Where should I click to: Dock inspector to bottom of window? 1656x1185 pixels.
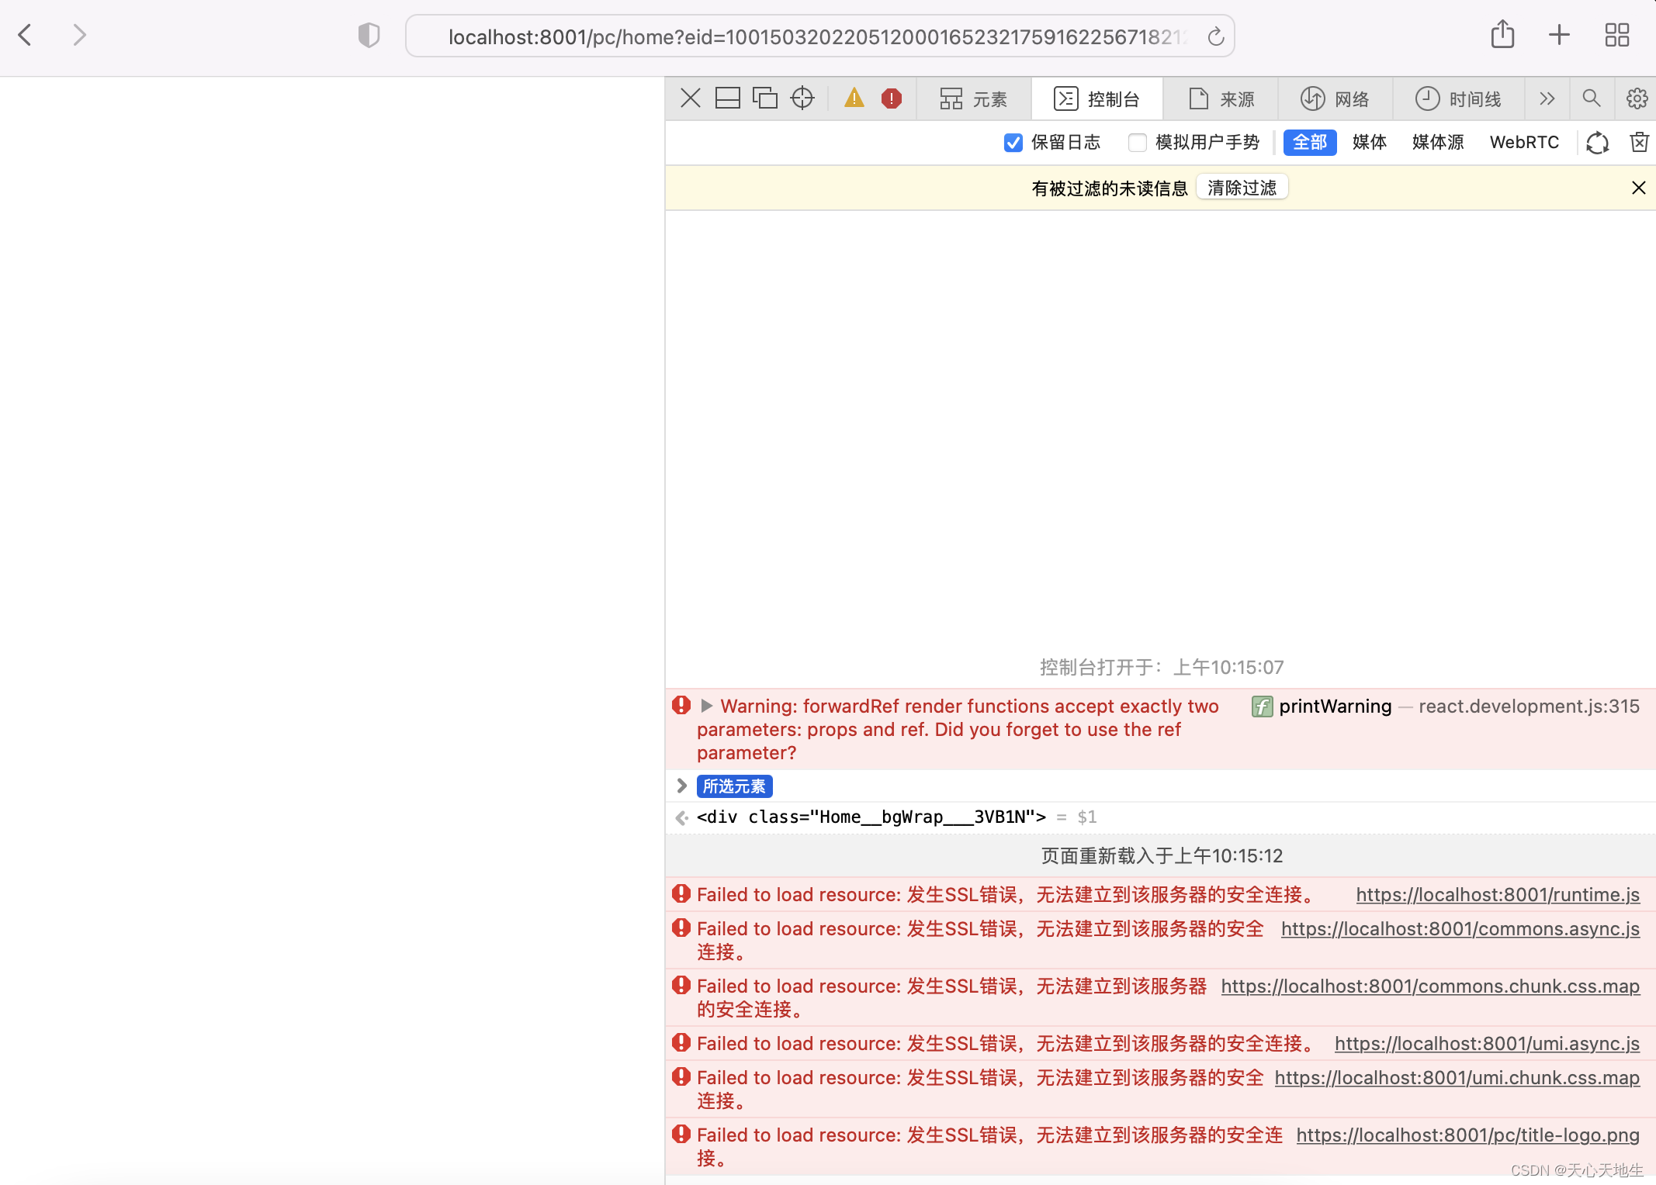[727, 98]
